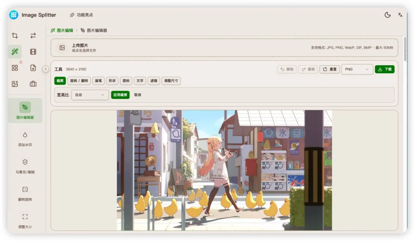415x241 pixels.
Task: Expand the PNG export format dropdown
Action: (357, 69)
